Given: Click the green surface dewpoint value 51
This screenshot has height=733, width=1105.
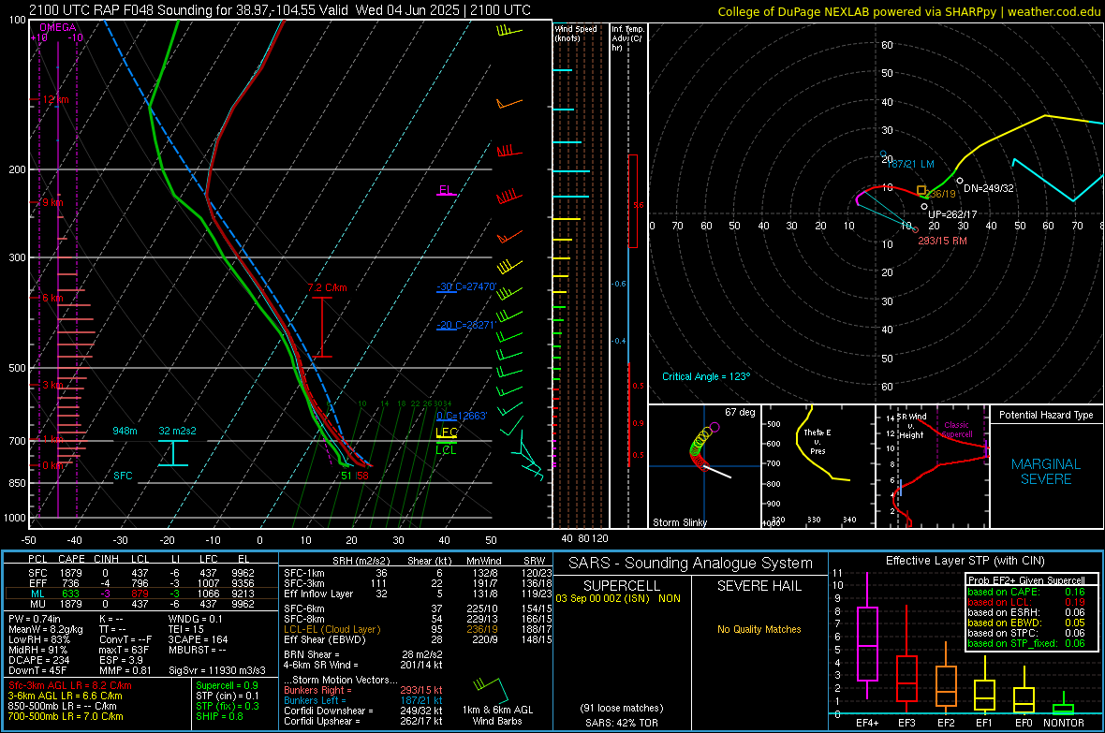Looking at the screenshot, I should (346, 476).
